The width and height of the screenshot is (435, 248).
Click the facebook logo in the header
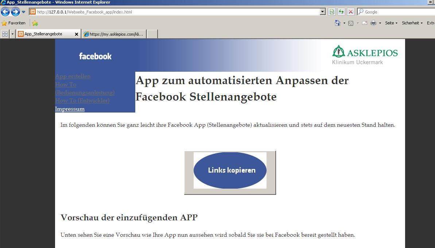click(x=95, y=56)
